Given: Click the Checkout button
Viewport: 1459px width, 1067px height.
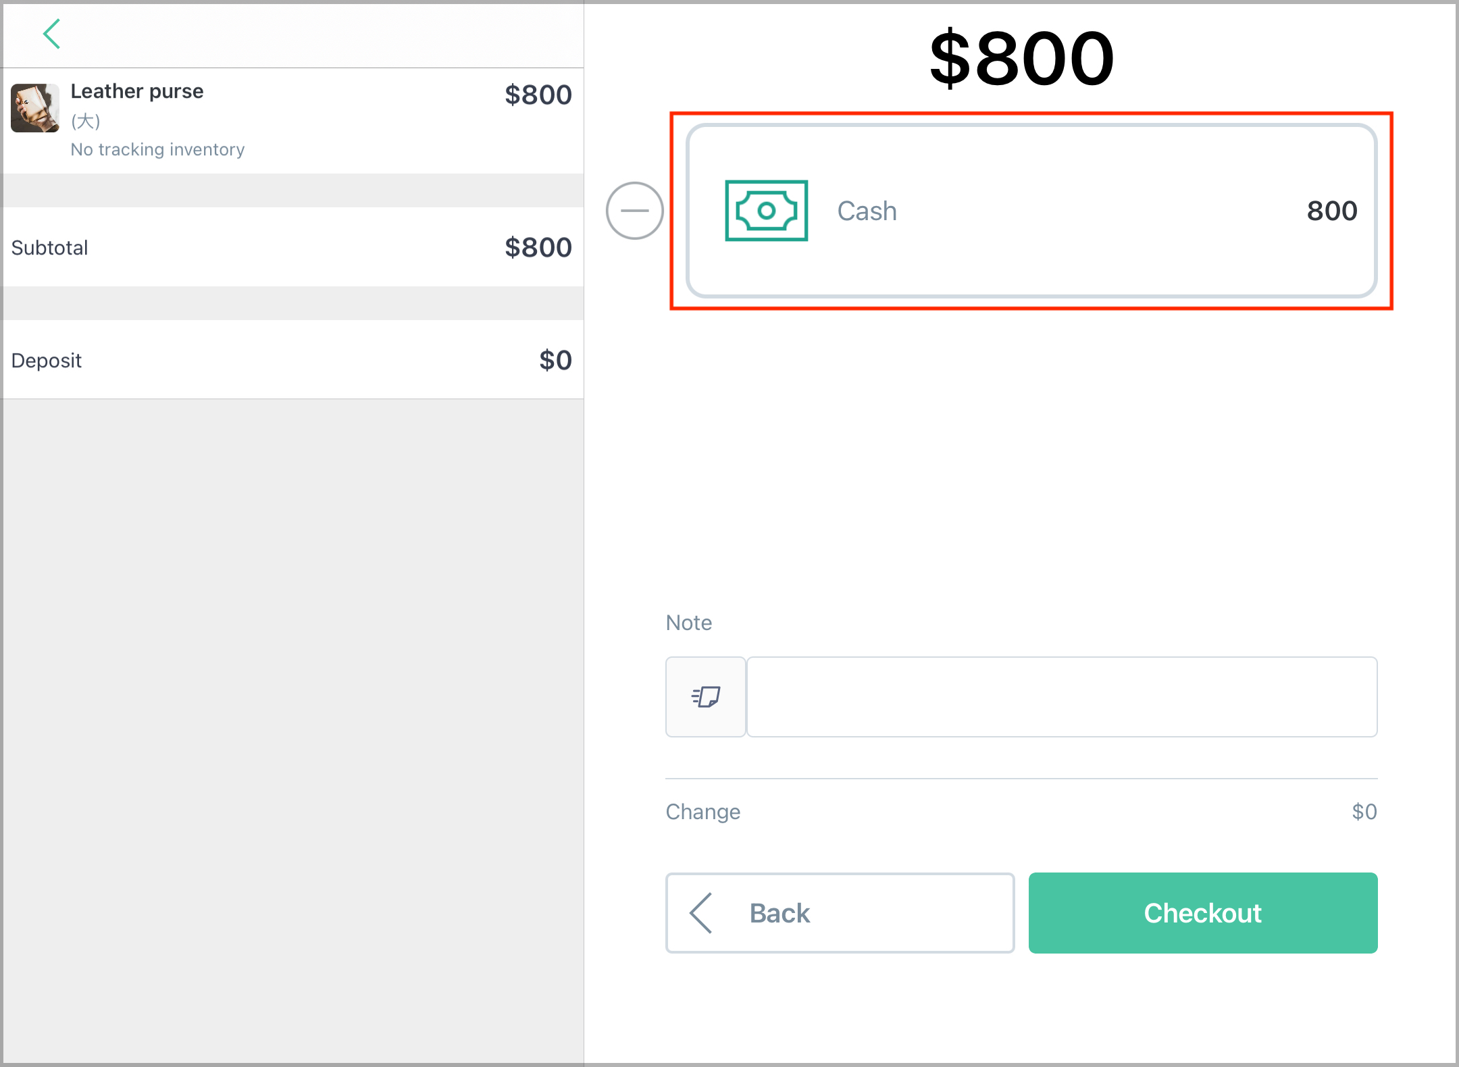Looking at the screenshot, I should point(1203,913).
